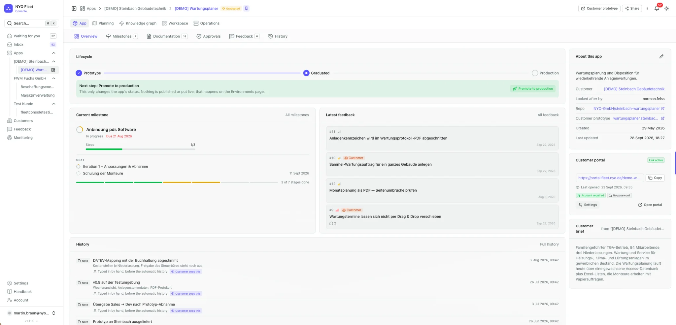Click the portal URL field
The height and width of the screenshot is (325, 676).
click(609, 178)
